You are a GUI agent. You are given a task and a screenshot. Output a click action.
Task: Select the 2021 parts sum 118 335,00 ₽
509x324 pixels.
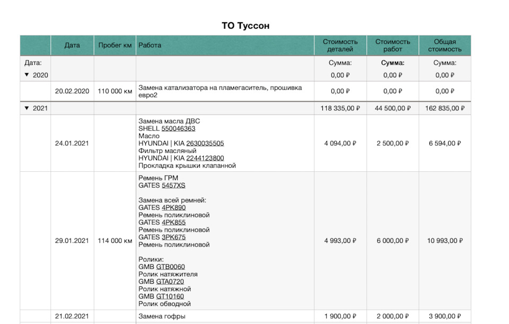point(340,108)
